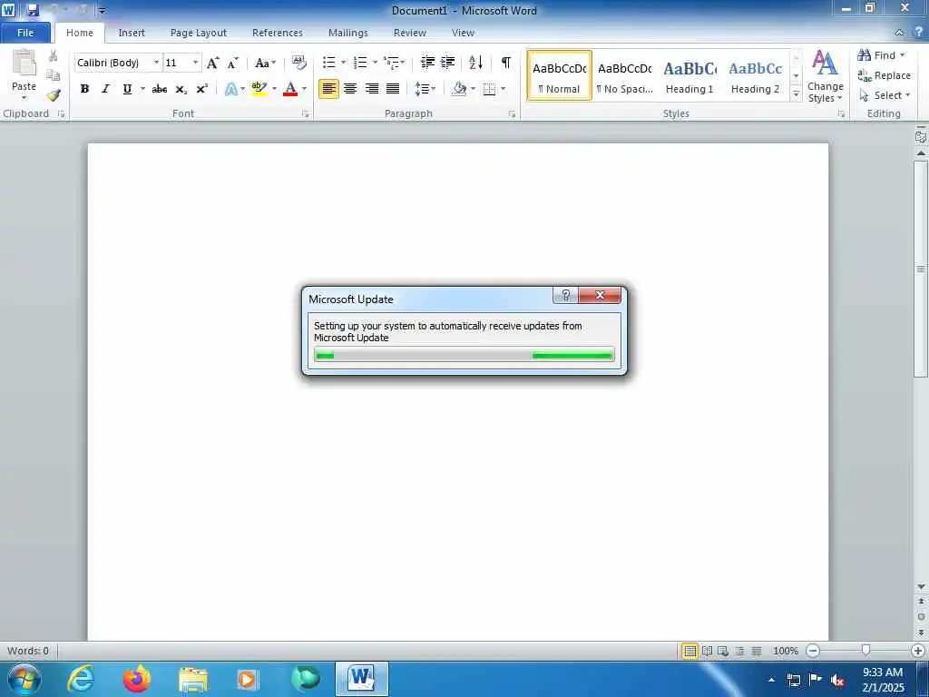Click the Clear Formatting icon
This screenshot has width=929, height=697.
point(299,63)
